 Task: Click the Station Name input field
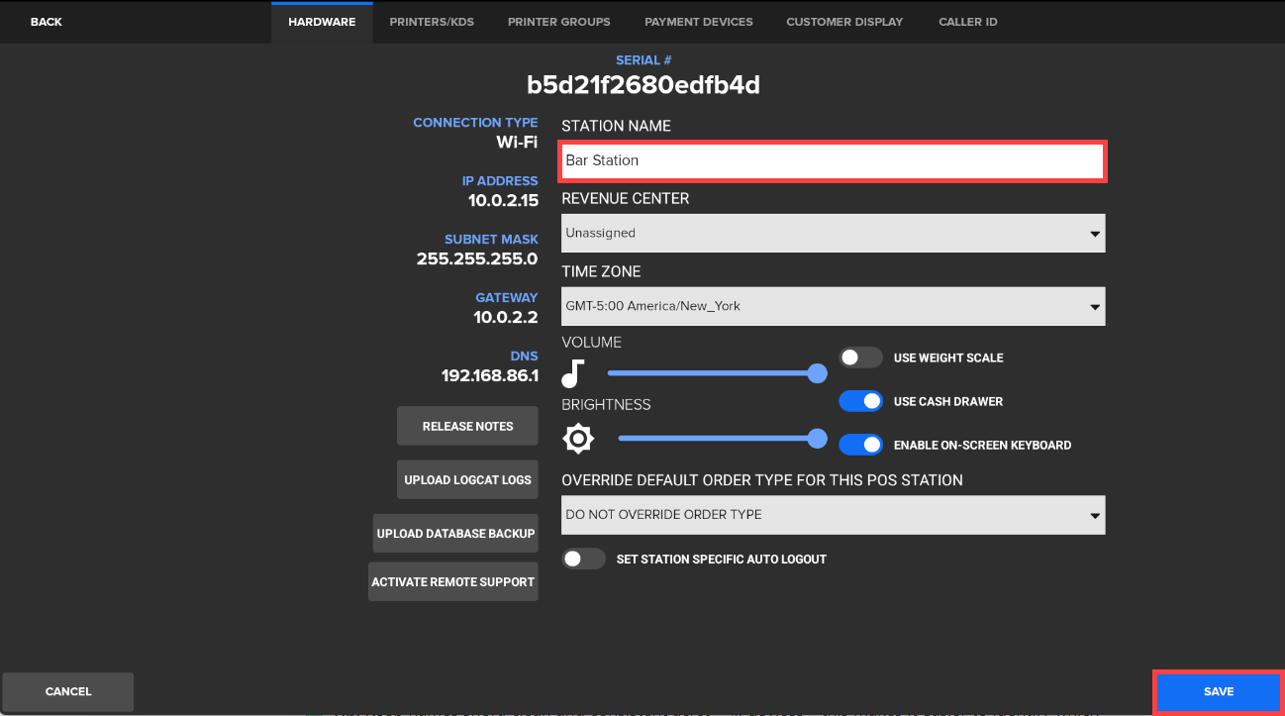(x=833, y=160)
